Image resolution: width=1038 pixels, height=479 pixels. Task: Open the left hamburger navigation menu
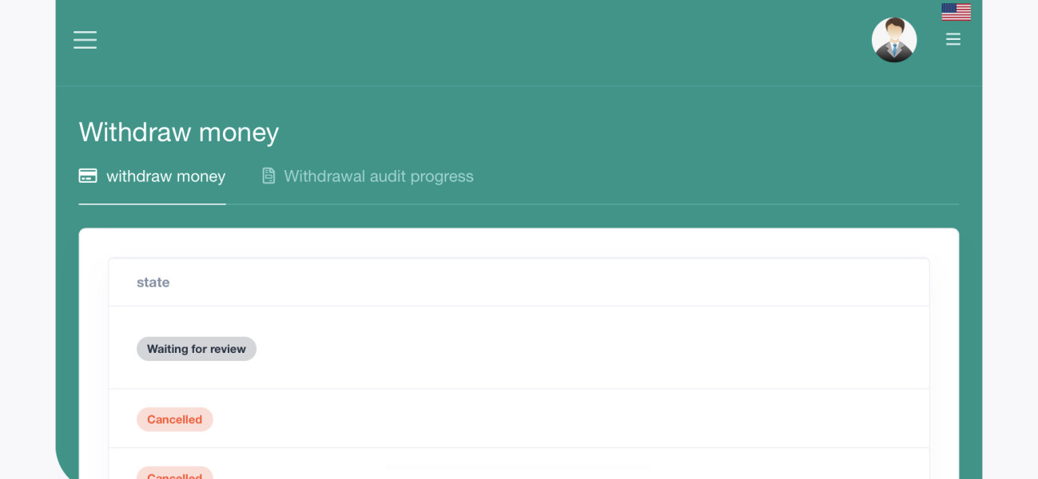coord(85,40)
